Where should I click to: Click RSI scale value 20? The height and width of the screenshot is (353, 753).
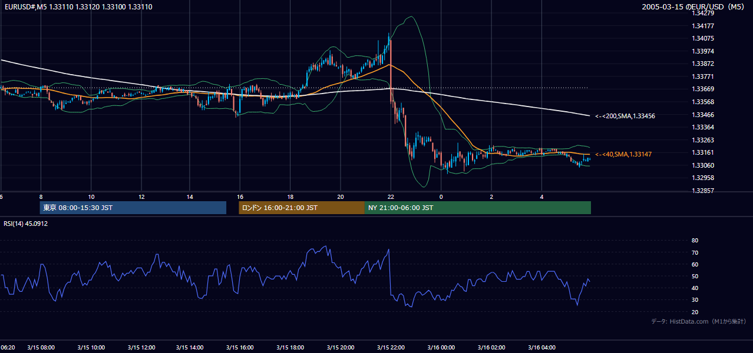tap(695, 312)
